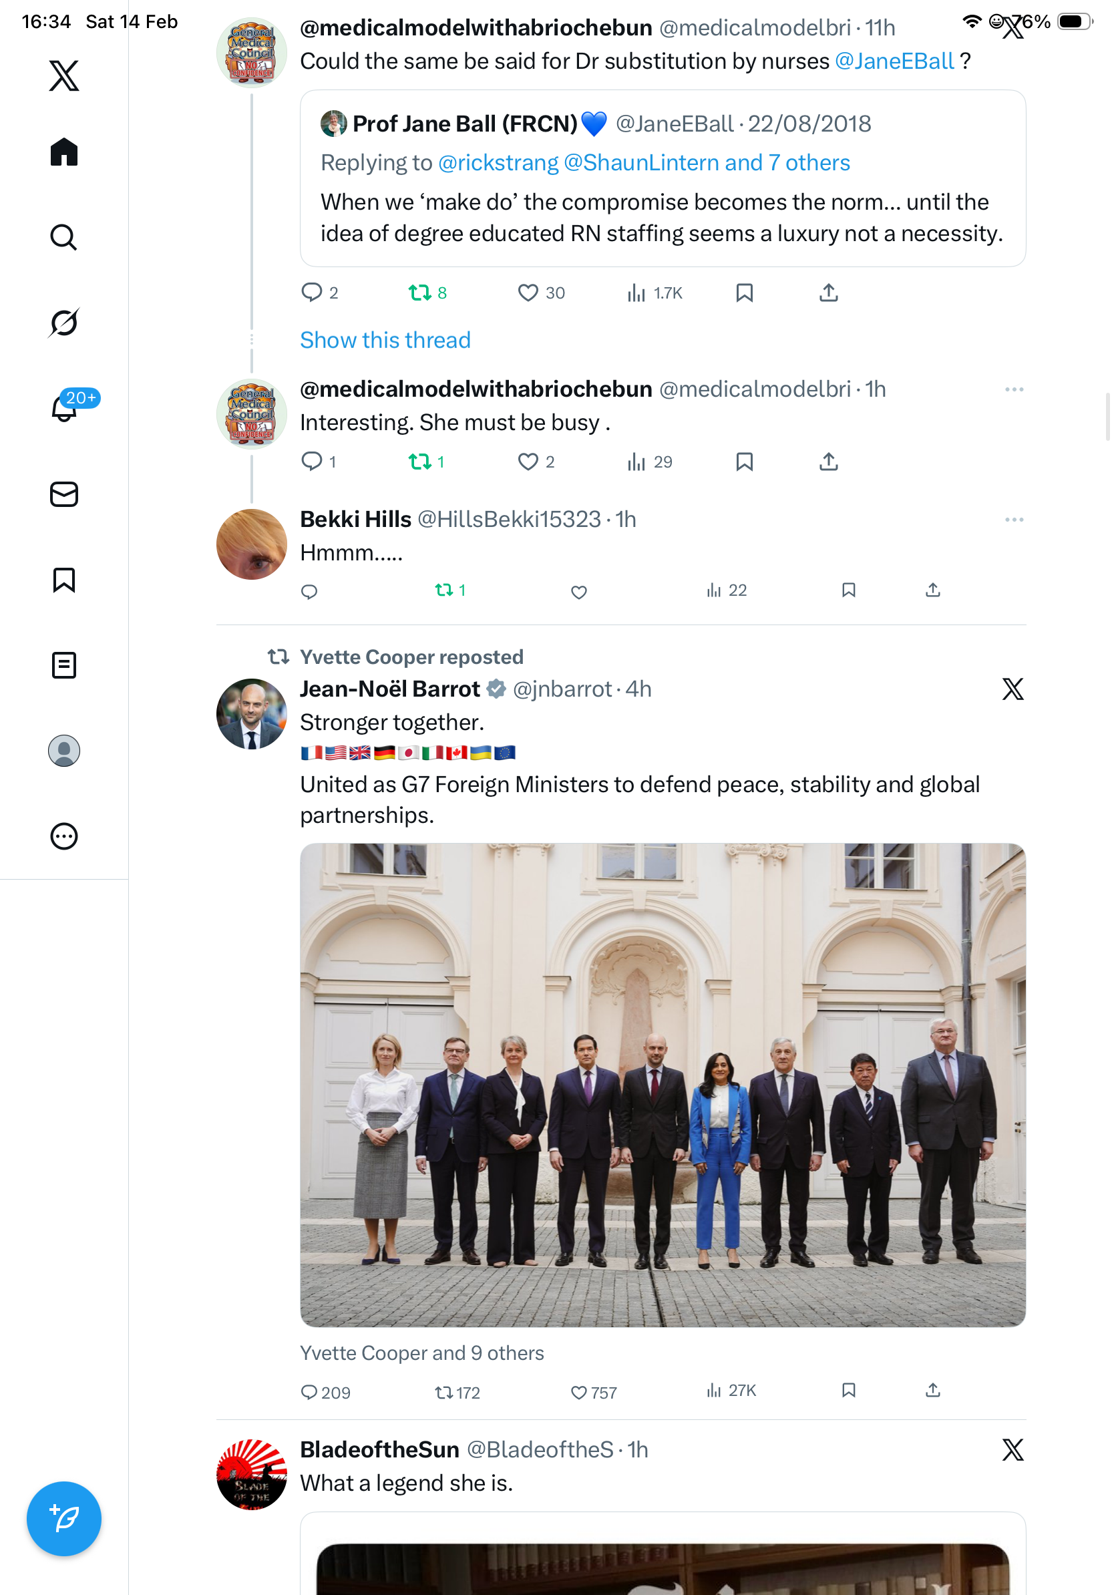Open Messages envelope icon
This screenshot has height=1595, width=1114.
(64, 494)
